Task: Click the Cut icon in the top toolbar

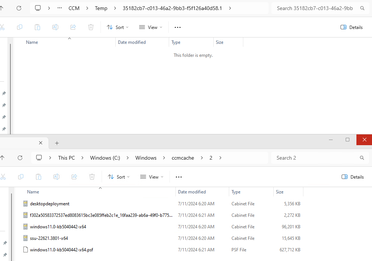Action: (3, 27)
